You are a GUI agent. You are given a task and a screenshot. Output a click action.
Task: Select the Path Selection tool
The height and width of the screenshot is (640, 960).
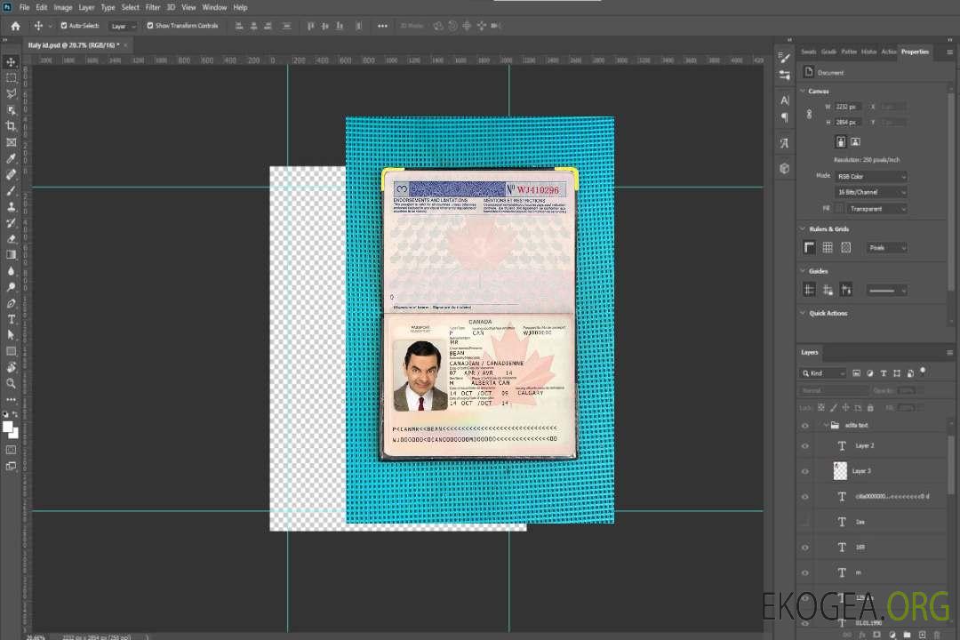(x=11, y=335)
